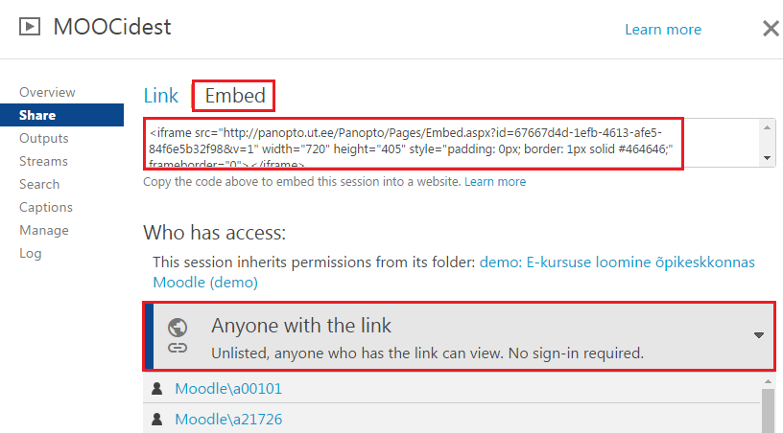Click the globe icon in access selector
The height and width of the screenshot is (433, 783).
pyautogui.click(x=178, y=327)
